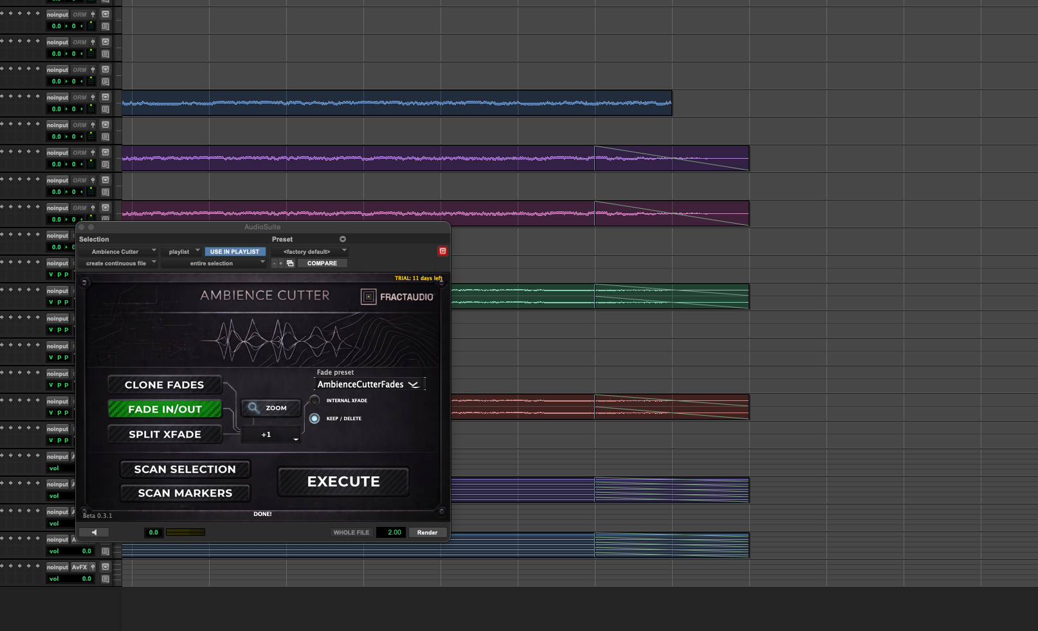Click the 0.0 volume value on the blue clip track
Screen dimensions: 1038x631
coord(57,109)
